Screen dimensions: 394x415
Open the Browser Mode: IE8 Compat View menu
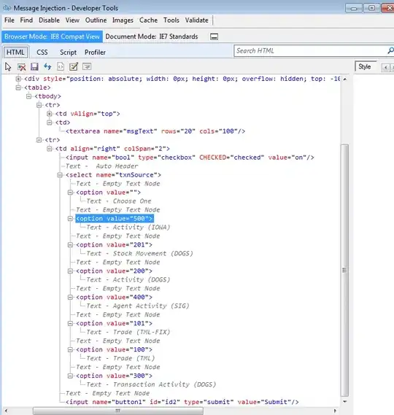point(52,36)
